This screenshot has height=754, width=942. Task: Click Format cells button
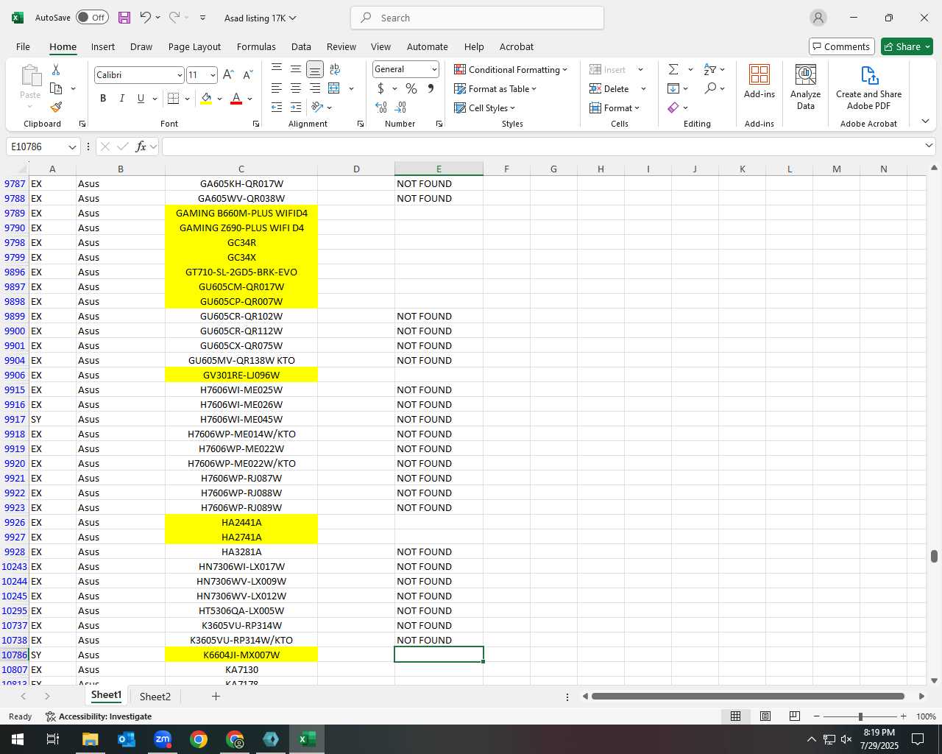coord(615,108)
